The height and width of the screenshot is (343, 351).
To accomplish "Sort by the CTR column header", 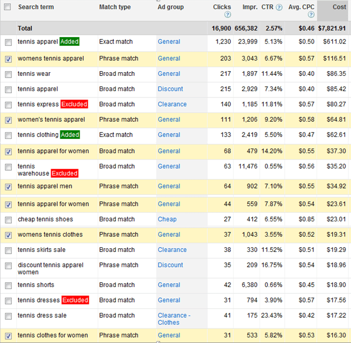I will tap(267, 7).
